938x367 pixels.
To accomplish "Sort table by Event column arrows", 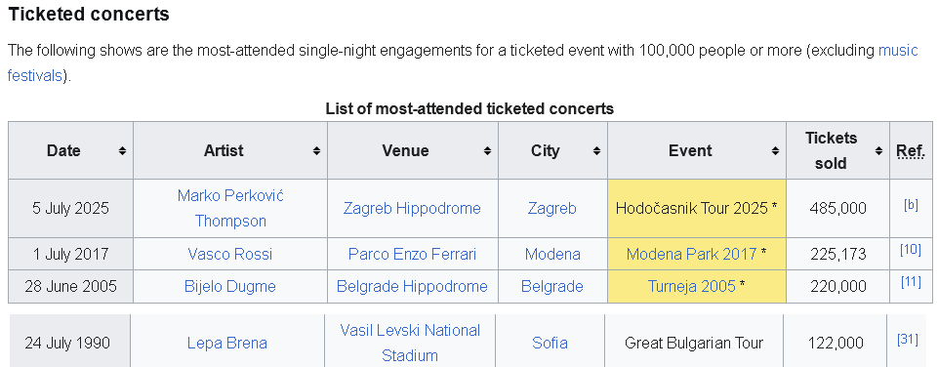I will [x=775, y=151].
